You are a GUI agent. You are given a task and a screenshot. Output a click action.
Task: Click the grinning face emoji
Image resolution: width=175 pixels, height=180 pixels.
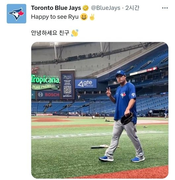(x=84, y=17)
